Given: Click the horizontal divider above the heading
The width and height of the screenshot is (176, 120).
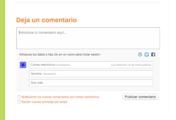Looking at the screenshot, I should click(x=88, y=3).
